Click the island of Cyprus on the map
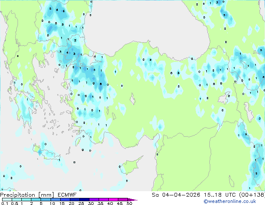 pyautogui.click(x=131, y=166)
